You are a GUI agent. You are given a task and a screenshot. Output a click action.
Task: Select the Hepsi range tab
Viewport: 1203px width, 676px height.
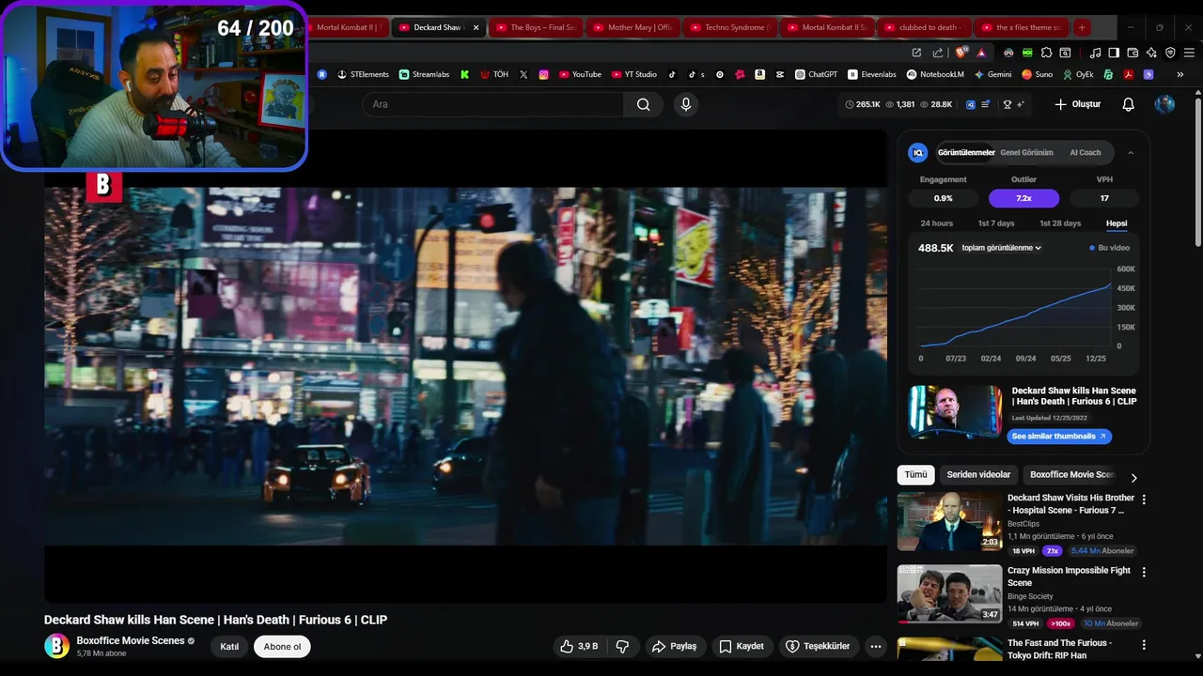point(1117,223)
